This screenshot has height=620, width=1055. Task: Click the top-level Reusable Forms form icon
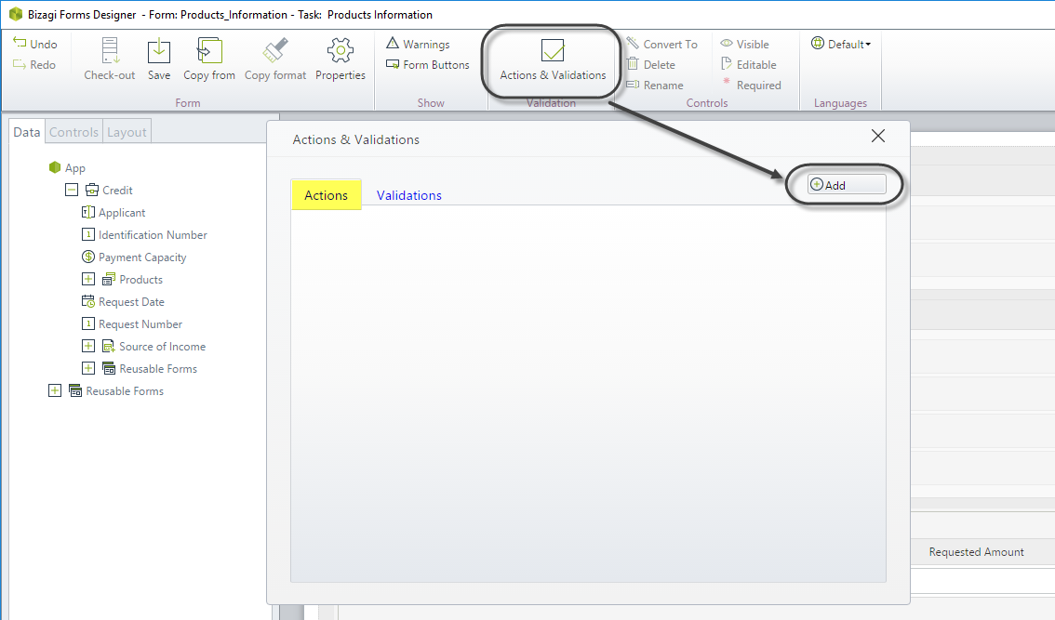point(75,390)
